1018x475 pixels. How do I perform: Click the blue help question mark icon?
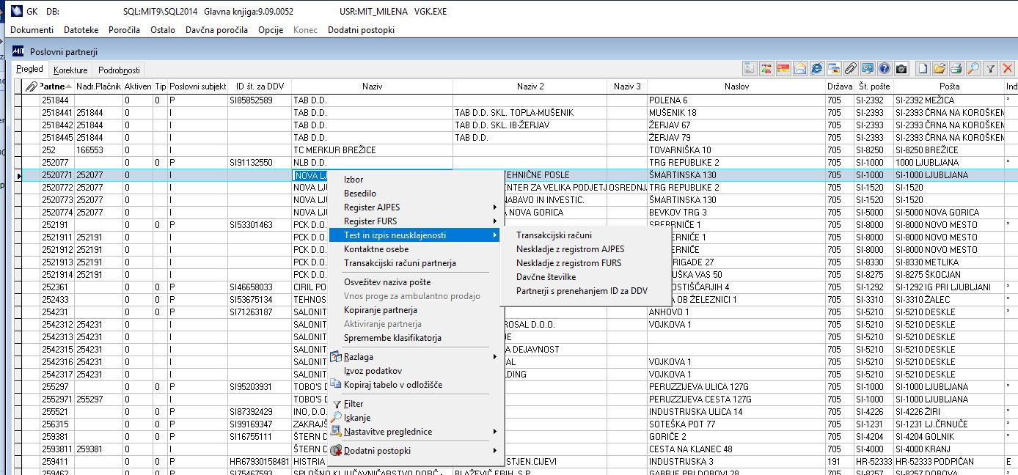[885, 69]
